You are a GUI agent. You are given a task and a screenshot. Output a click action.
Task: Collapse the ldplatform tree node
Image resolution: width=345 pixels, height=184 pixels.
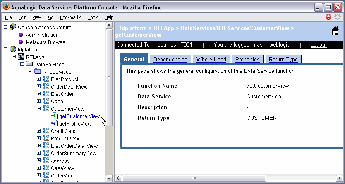tap(5, 49)
